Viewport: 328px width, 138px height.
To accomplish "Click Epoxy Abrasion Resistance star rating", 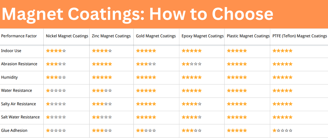I will [192, 64].
